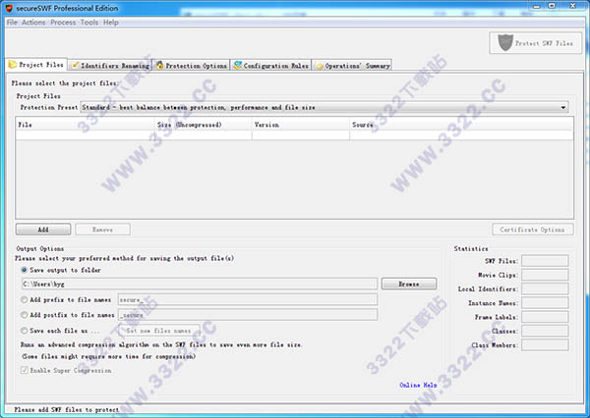Click the shield icon on Protect SWF Files
Viewport: 590px width, 418px height.
tap(505, 42)
